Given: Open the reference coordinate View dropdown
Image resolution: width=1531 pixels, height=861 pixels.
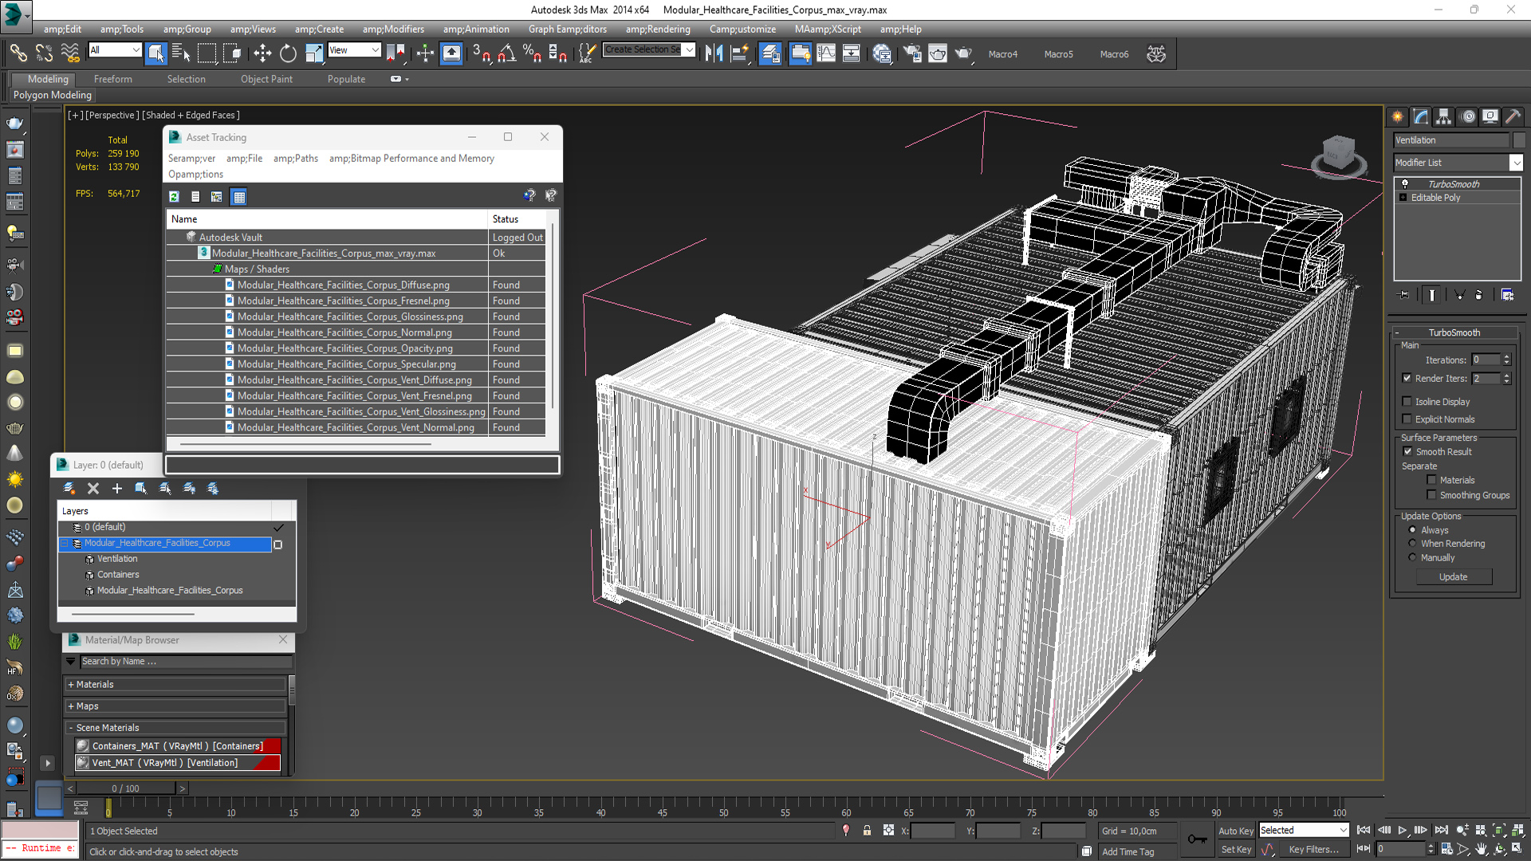Looking at the screenshot, I should [x=375, y=50].
